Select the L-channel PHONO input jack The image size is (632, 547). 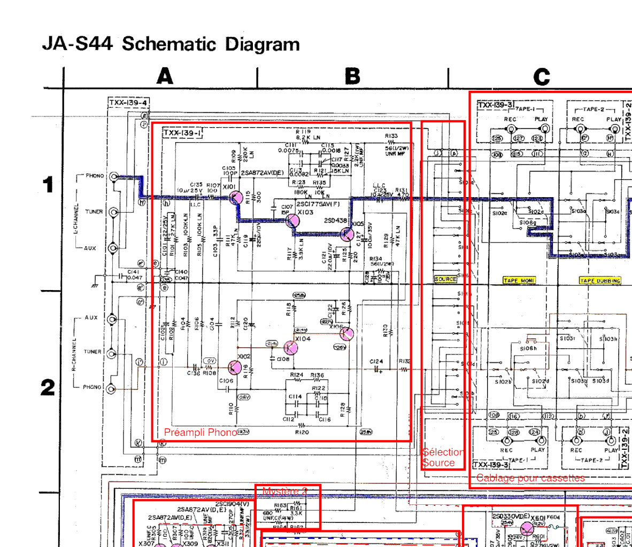pyautogui.click(x=114, y=176)
